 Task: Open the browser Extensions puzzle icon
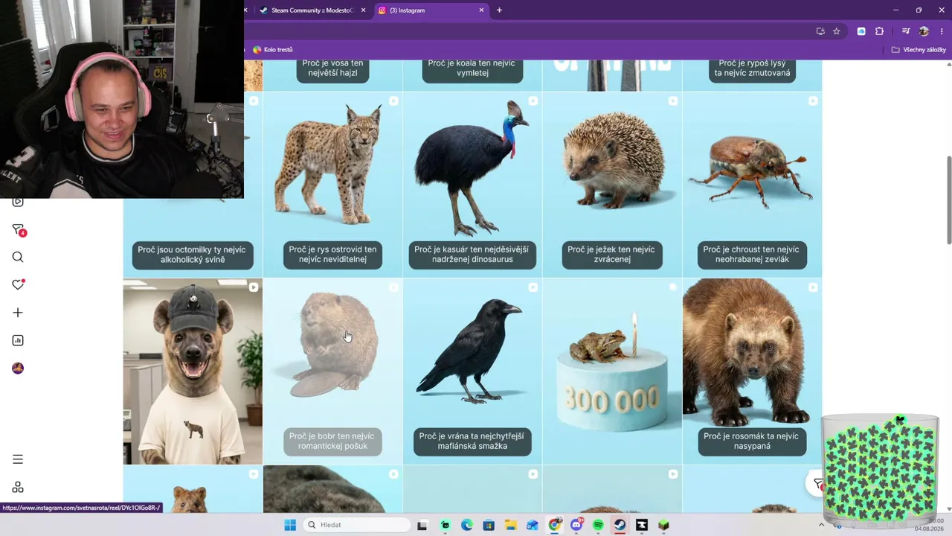880,31
